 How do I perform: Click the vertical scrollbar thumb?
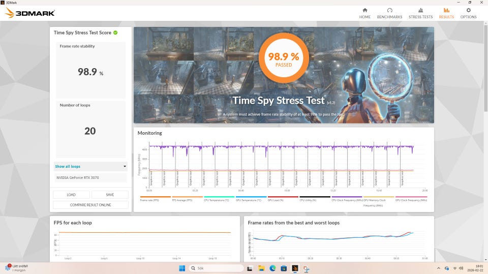[x=486, y=68]
